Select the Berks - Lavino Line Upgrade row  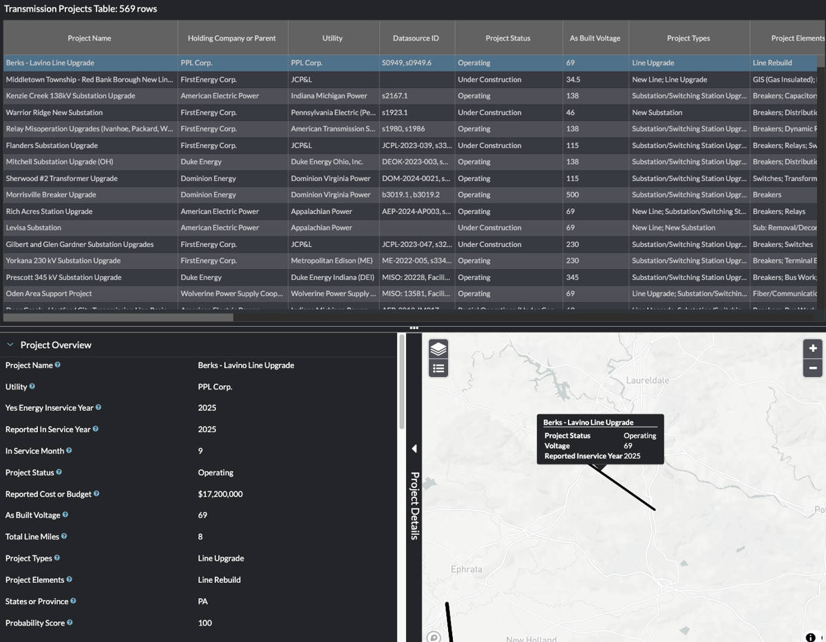tap(410, 63)
